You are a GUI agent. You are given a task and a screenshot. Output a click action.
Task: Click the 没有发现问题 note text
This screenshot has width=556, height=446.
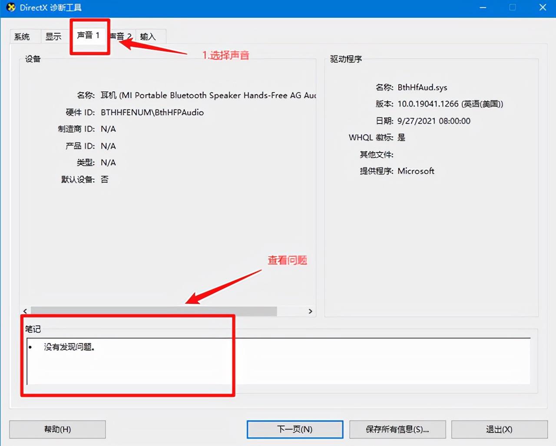click(69, 347)
